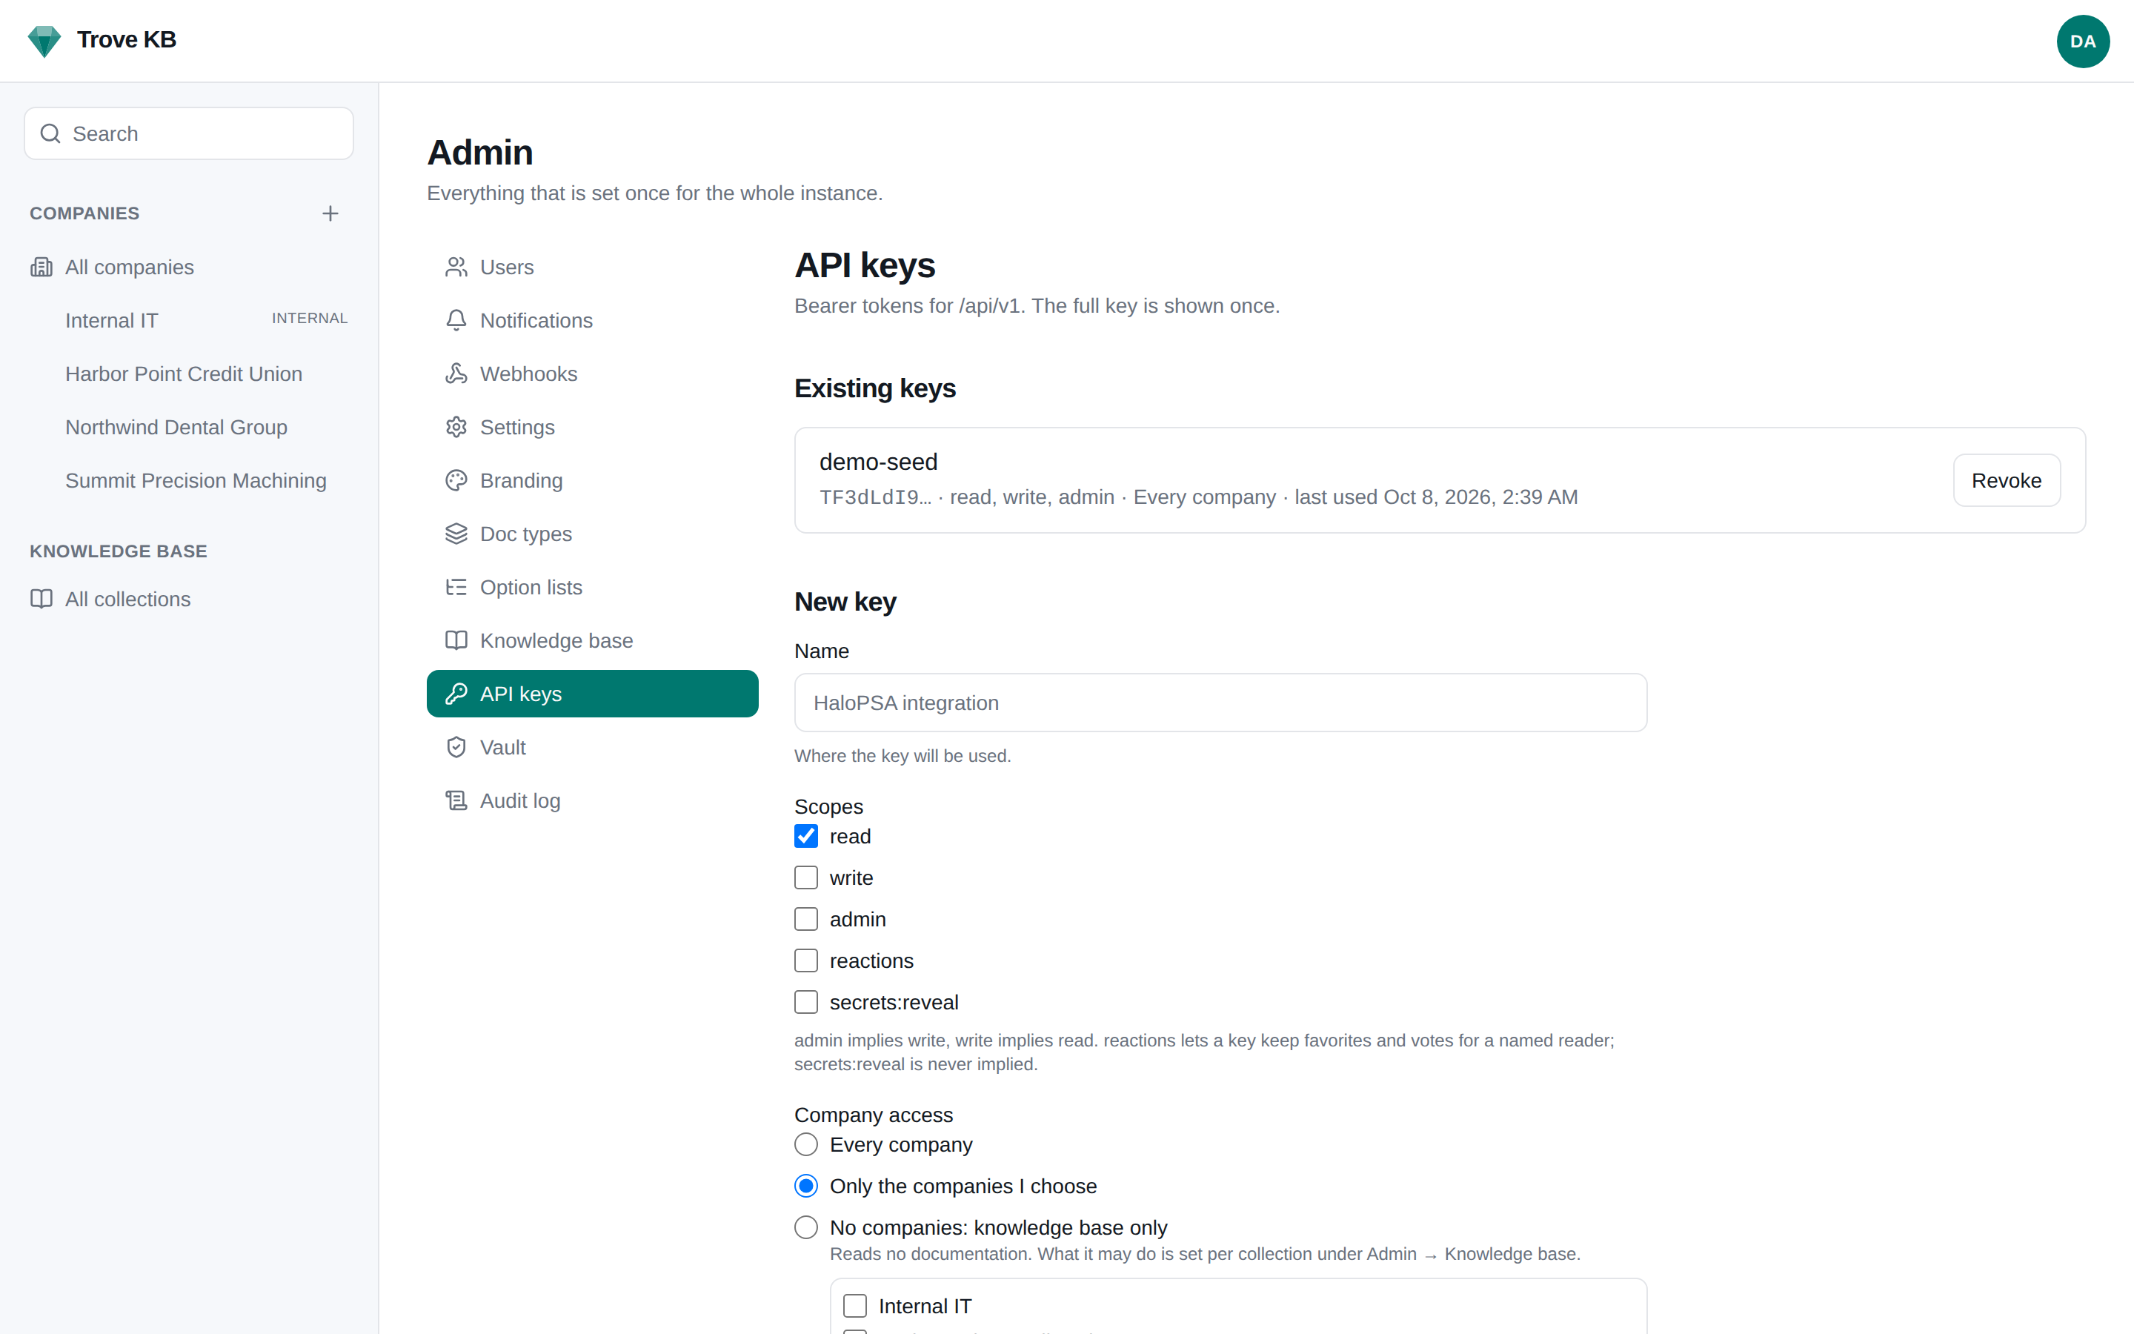Revoke the demo-seed API key

[2006, 480]
